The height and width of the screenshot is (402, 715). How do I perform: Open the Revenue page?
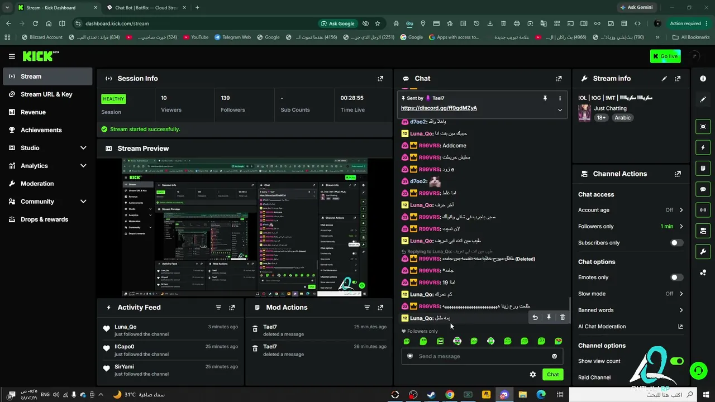point(47,112)
